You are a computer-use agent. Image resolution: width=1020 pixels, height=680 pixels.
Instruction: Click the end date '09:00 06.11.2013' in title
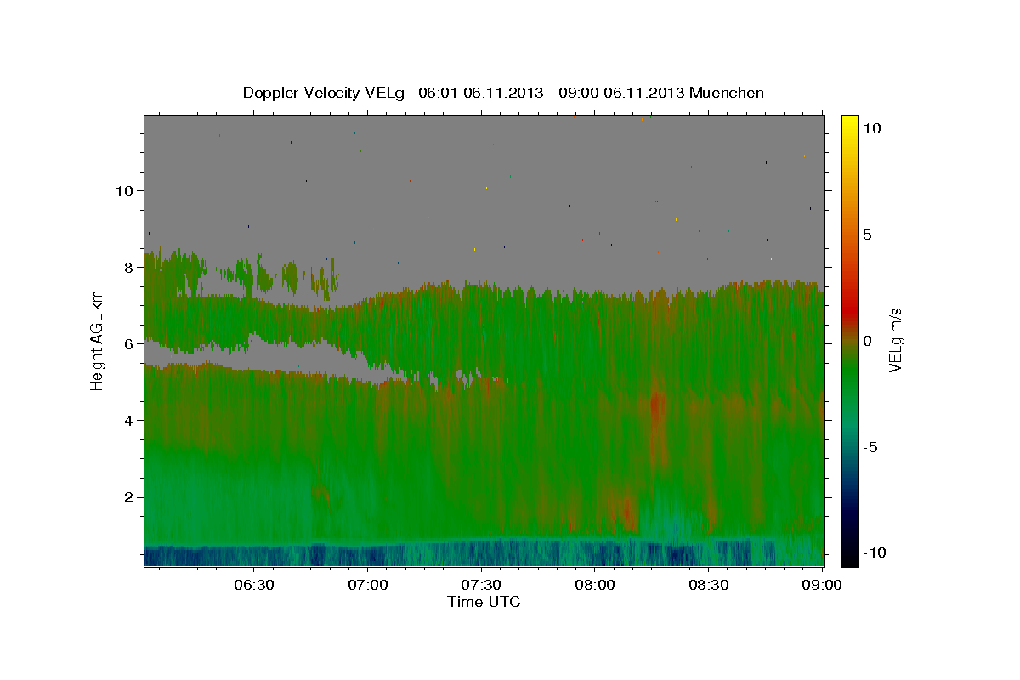(x=623, y=93)
